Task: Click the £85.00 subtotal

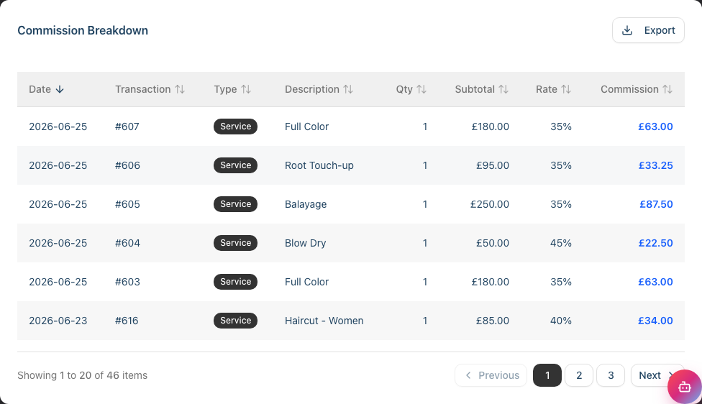Action: click(493, 321)
